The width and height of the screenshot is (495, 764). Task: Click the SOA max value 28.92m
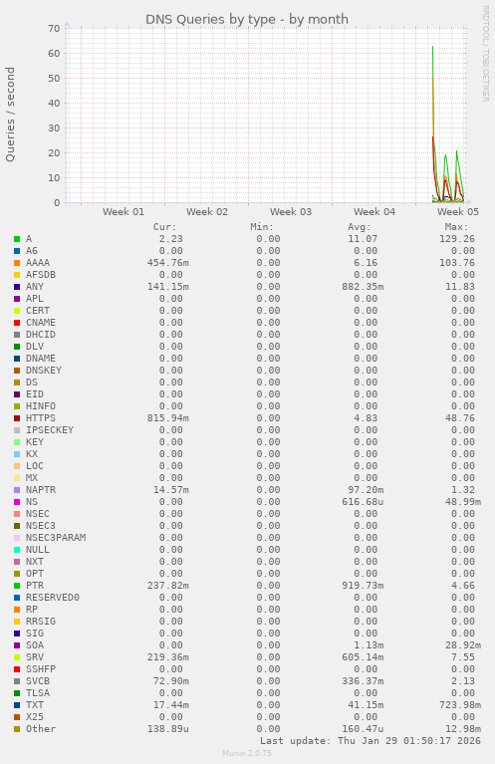pyautogui.click(x=463, y=645)
